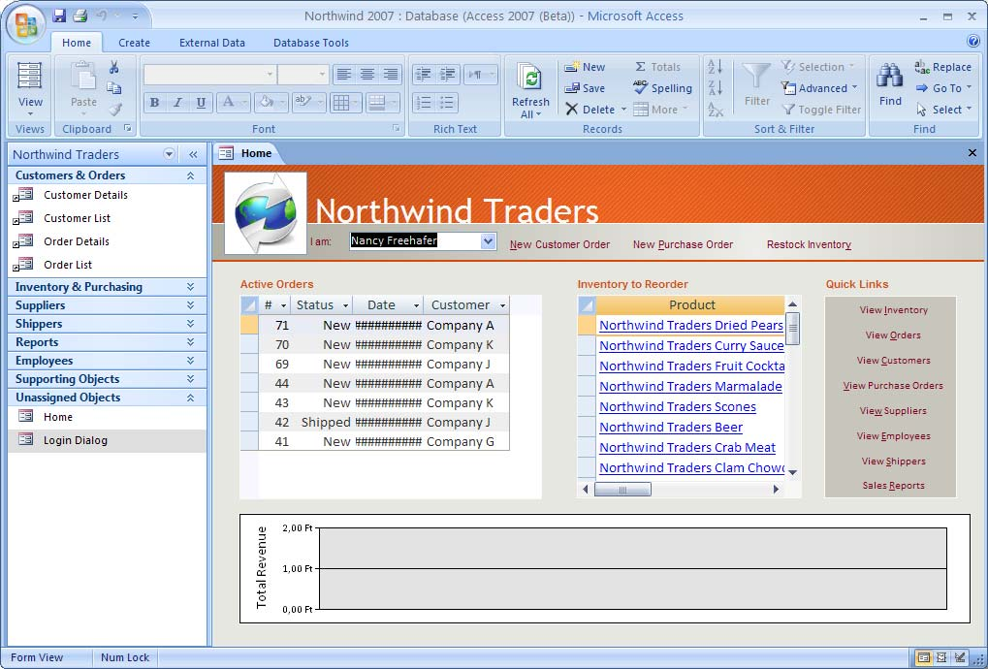Open the Customer column filter dropdown
The width and height of the screenshot is (988, 669).
point(502,305)
